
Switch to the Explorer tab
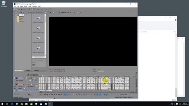click(27, 71)
